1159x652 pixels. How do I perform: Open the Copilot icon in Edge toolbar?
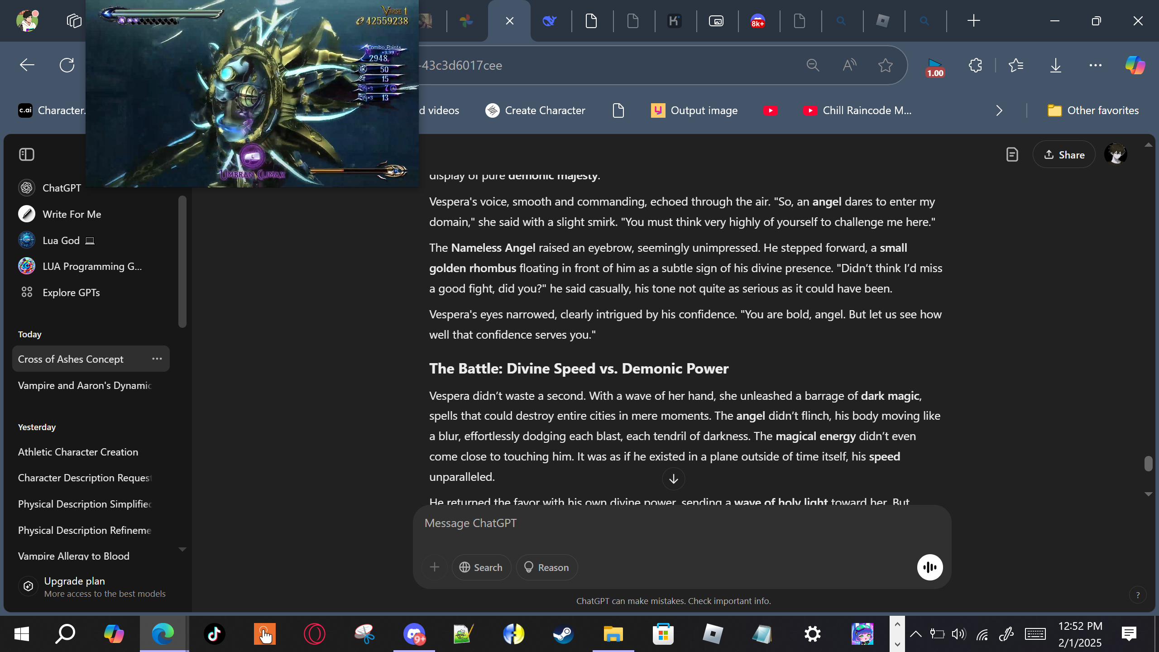[x=1135, y=65]
